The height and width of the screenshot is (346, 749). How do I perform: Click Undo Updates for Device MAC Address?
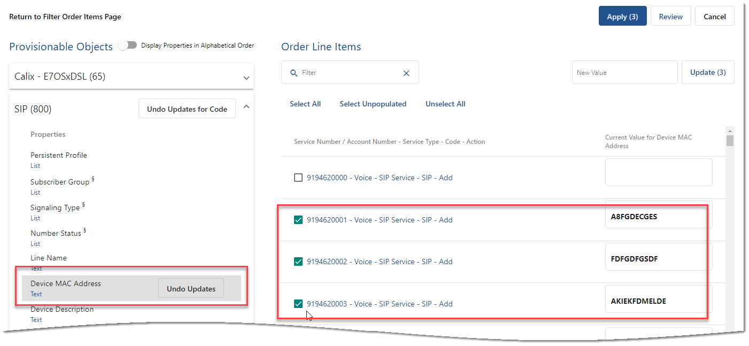(x=191, y=289)
